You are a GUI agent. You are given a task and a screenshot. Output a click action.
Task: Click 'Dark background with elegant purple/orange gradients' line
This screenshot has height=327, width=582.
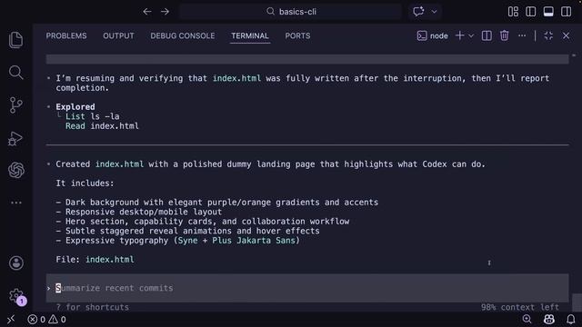pyautogui.click(x=216, y=203)
